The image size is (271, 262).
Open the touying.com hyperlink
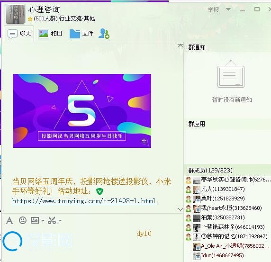point(84,201)
